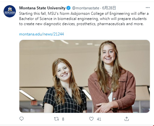
Task: Open the montana.edu/news/21244 link
Action: click(x=41, y=34)
